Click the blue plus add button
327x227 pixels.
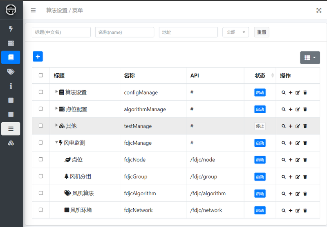point(38,57)
